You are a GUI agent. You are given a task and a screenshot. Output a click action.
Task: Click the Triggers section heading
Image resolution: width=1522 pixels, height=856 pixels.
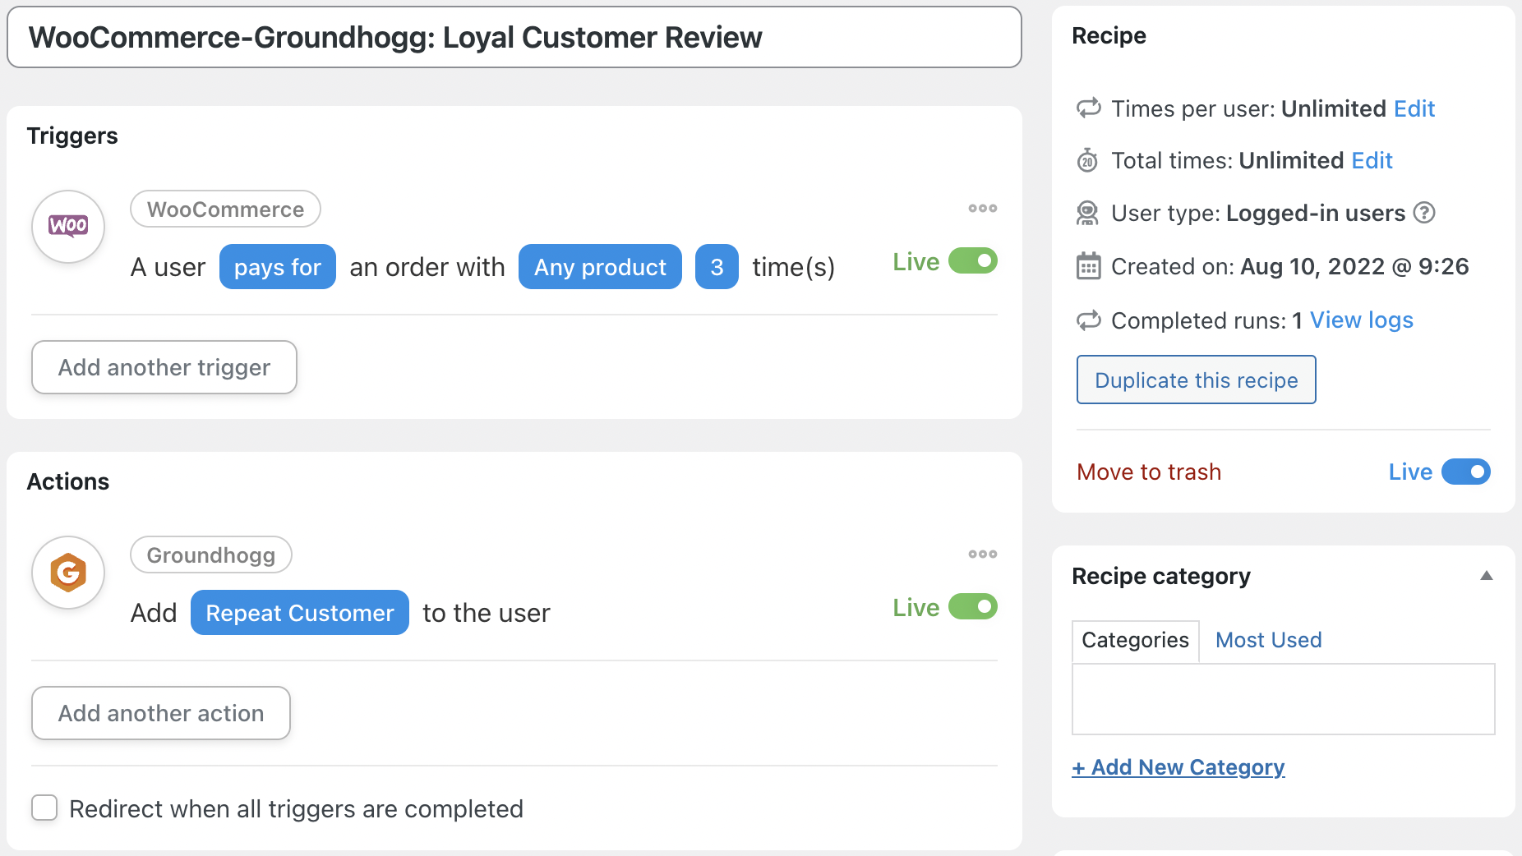[x=72, y=136]
